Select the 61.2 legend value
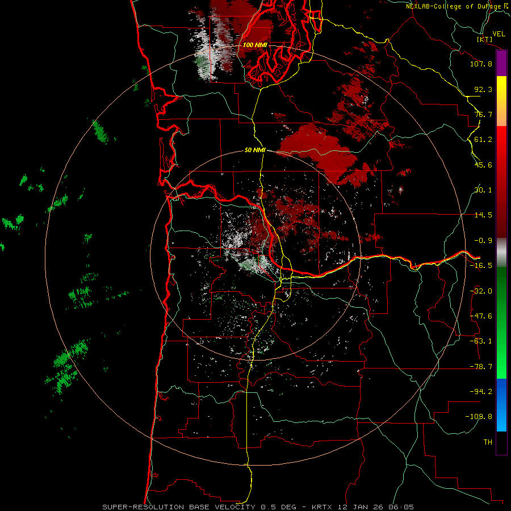 (x=483, y=140)
